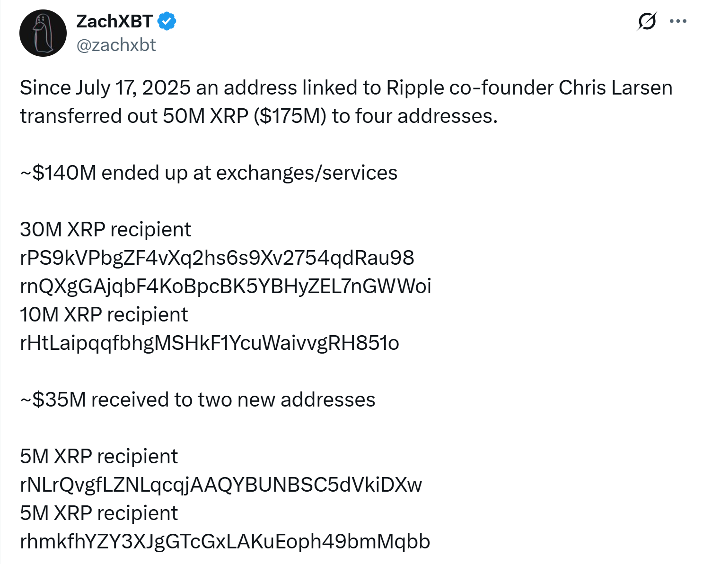
Task: Click the address starting with rPS9kVPbg
Action: pos(217,258)
